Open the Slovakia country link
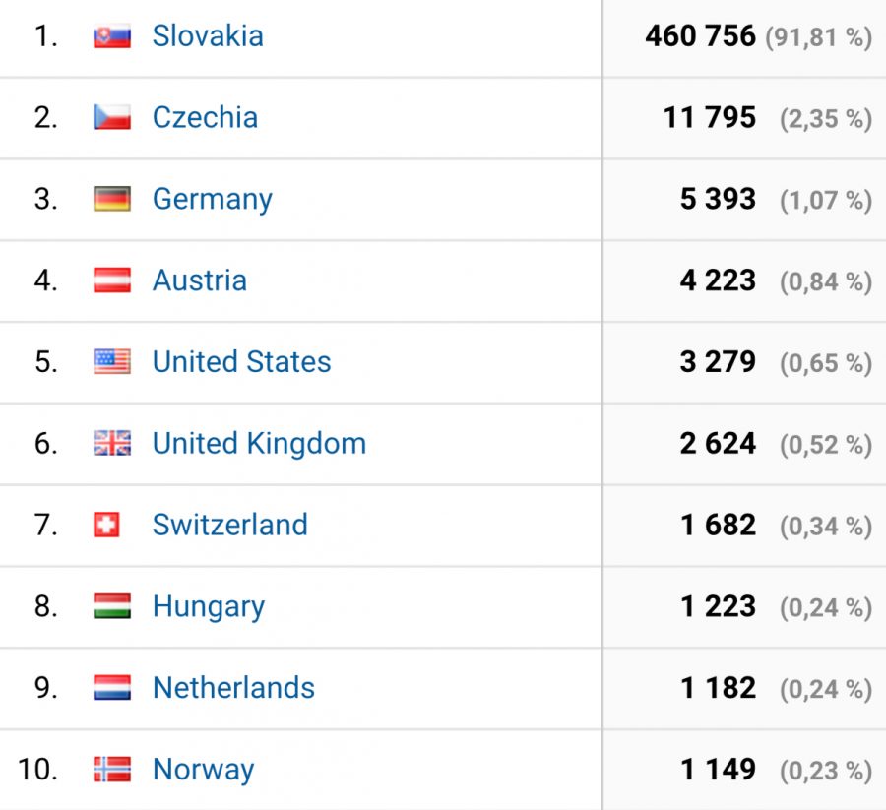 point(208,36)
